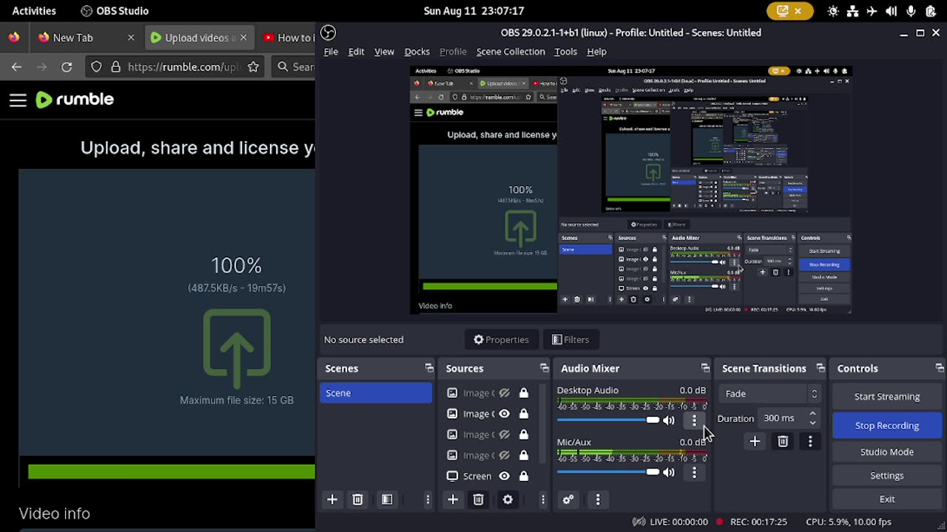947x532 pixels.
Task: Open the Docks menu in OBS
Action: pos(417,52)
